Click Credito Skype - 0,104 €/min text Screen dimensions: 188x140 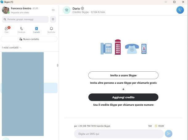pyautogui.click(x=89, y=12)
